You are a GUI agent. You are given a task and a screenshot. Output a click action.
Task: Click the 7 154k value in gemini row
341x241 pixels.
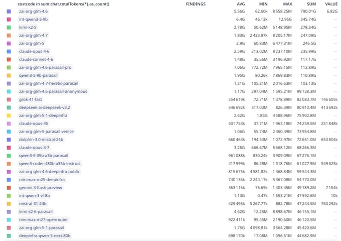tap(331, 188)
